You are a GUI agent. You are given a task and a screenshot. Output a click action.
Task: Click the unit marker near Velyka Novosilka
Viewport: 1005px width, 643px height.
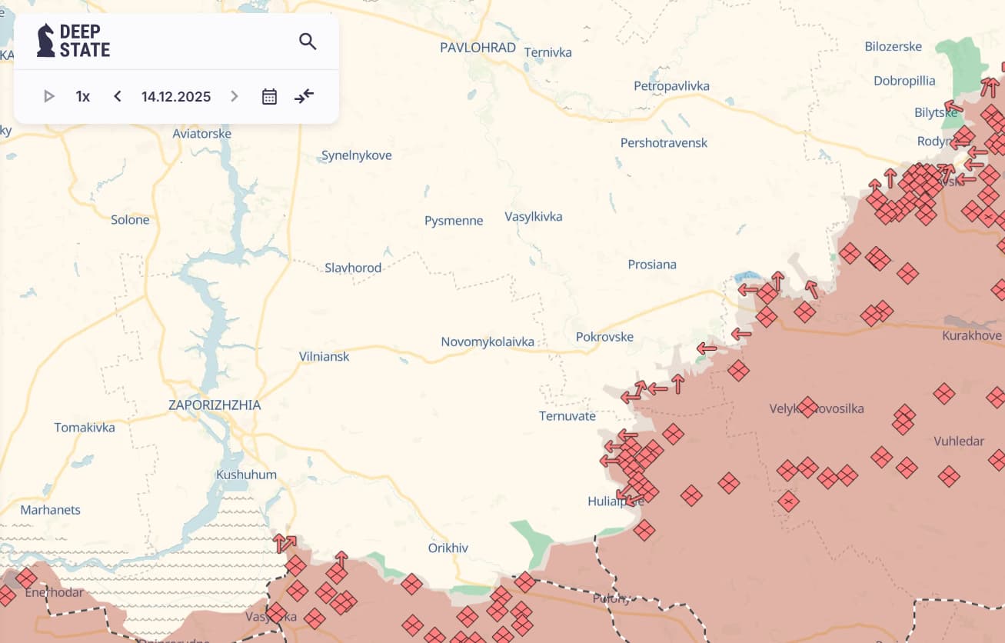coord(807,406)
